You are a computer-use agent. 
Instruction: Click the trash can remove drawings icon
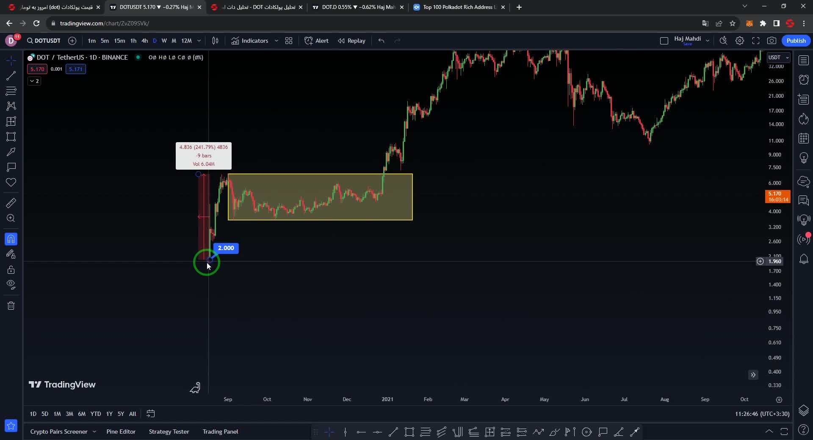click(x=11, y=305)
